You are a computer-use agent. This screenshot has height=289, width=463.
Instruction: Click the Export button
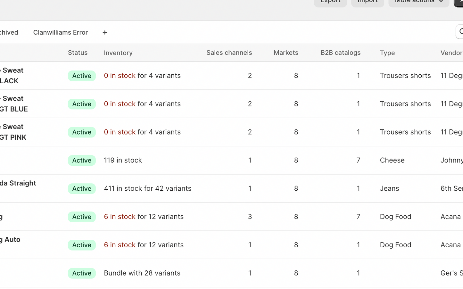[x=330, y=2]
